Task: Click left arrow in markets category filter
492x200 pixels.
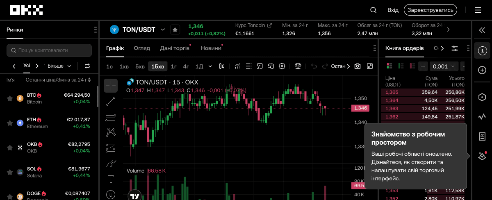Action: tap(14, 66)
